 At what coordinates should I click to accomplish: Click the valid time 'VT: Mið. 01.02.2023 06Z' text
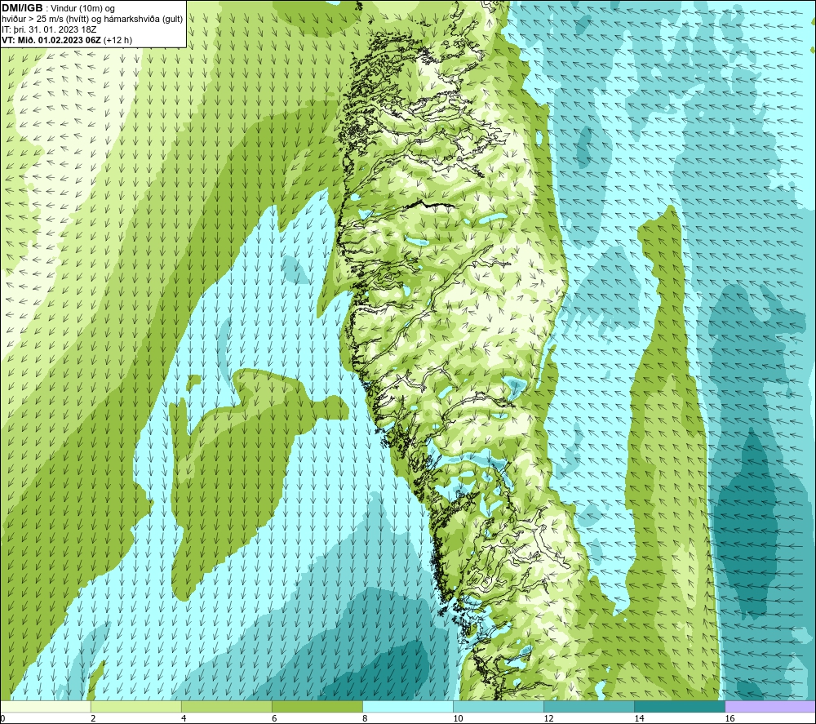point(51,40)
